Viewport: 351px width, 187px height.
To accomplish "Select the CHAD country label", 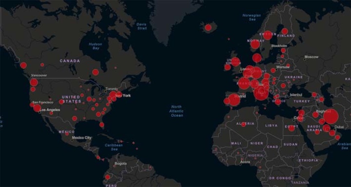I will [x=273, y=147].
